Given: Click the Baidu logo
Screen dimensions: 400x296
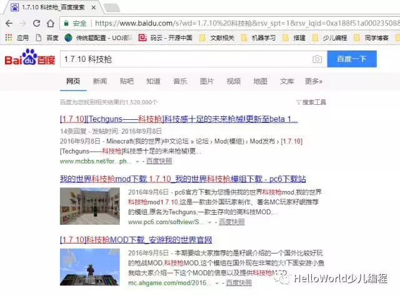Looking at the screenshot, I should point(30,57).
